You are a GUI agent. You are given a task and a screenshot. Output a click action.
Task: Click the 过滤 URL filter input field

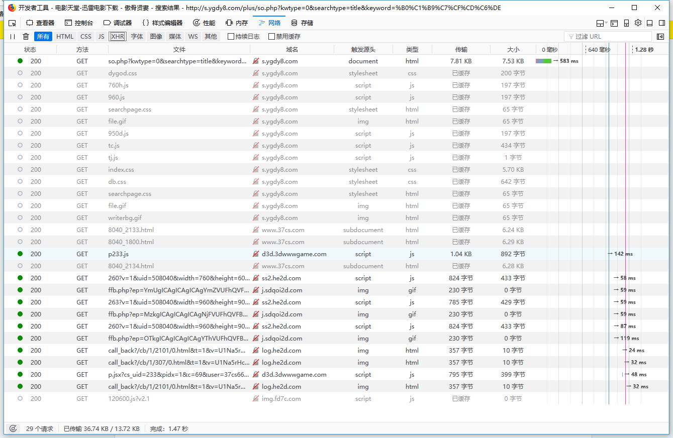pyautogui.click(x=608, y=37)
